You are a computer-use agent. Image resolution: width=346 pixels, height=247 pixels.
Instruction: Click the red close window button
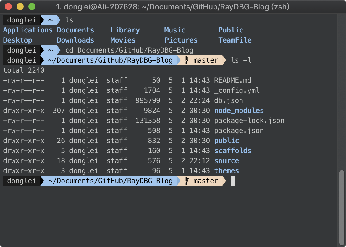[9, 6]
